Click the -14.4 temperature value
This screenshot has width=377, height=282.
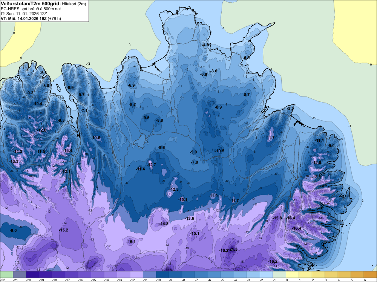pyautogui.click(x=67, y=150)
